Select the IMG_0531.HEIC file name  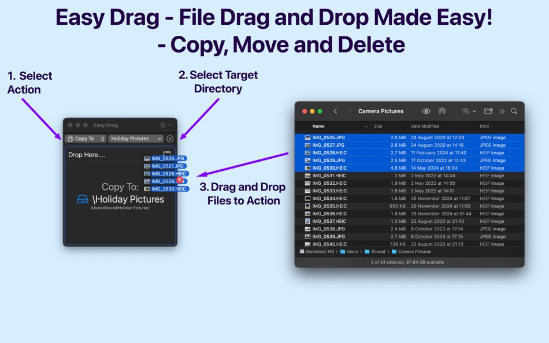(329, 176)
